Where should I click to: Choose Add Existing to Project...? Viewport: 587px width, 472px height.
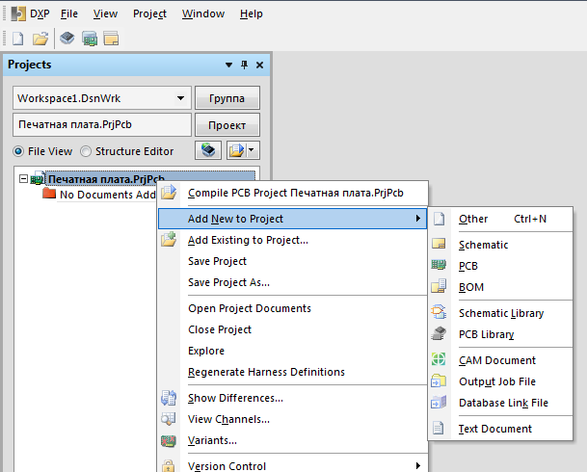click(293, 240)
